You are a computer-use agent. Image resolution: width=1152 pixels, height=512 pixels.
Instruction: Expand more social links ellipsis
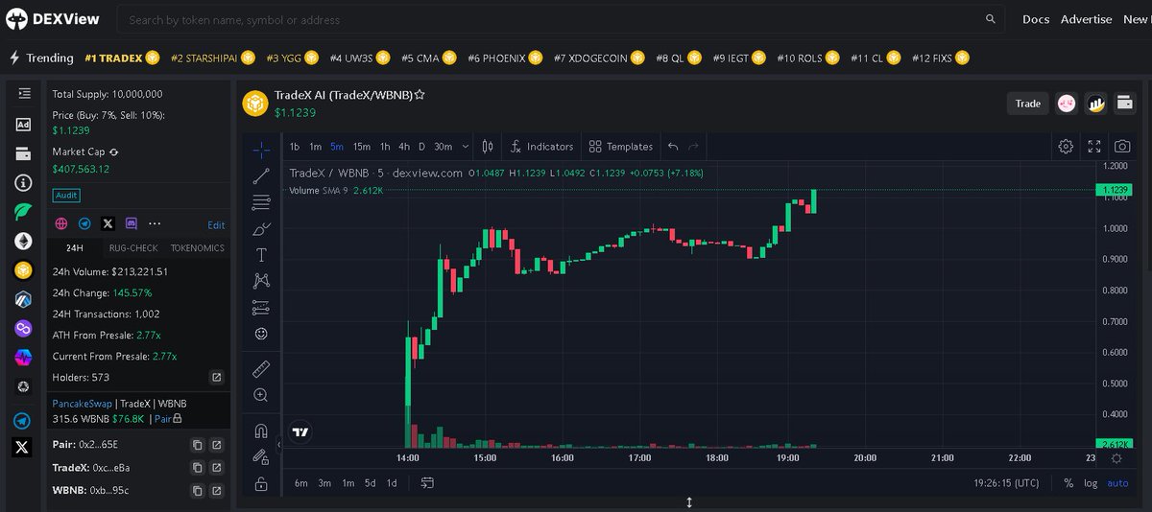point(155,223)
